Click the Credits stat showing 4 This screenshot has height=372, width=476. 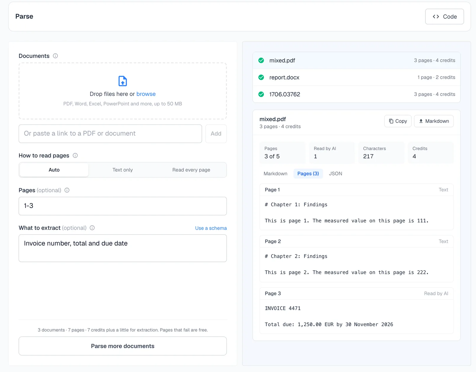(430, 153)
